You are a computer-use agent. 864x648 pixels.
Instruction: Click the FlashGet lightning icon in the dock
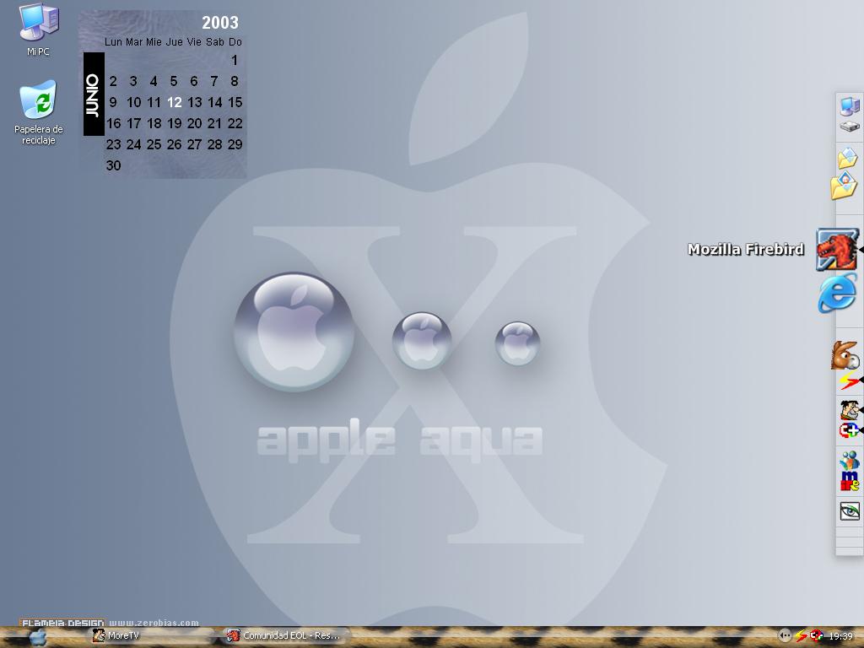849,381
